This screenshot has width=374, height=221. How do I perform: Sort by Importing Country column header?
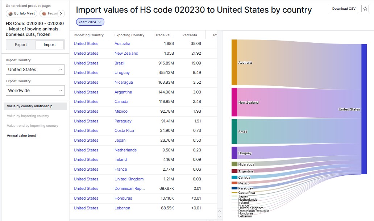[88, 35]
